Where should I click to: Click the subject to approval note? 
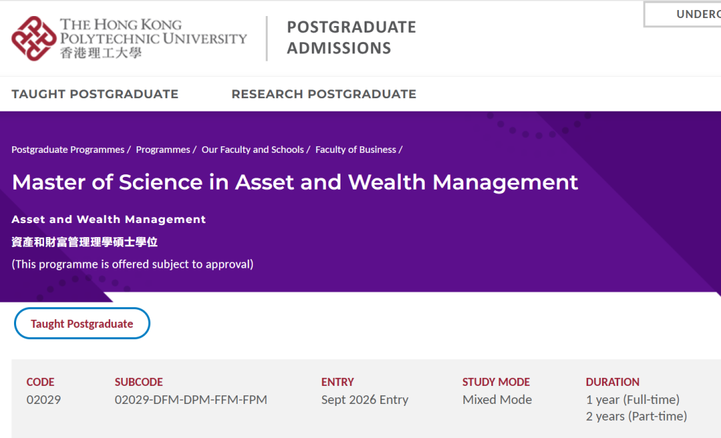132,264
